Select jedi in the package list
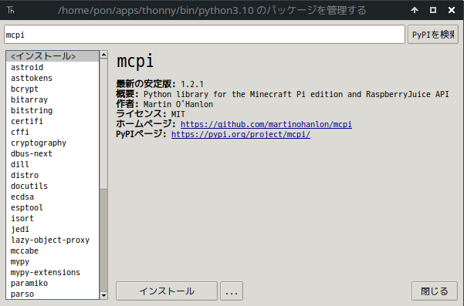The width and height of the screenshot is (464, 306). (x=52, y=229)
